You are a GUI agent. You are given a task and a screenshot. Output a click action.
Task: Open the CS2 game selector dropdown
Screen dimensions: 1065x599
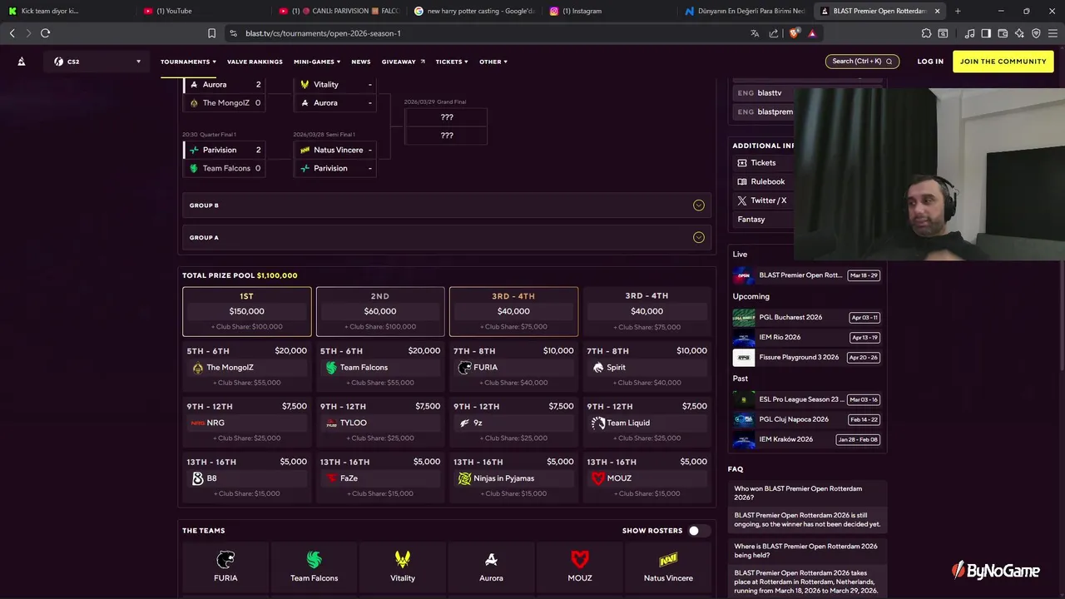[x=97, y=62]
